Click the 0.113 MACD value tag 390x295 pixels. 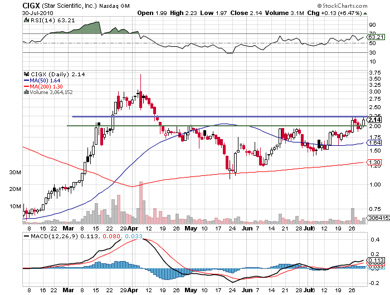pos(376,260)
